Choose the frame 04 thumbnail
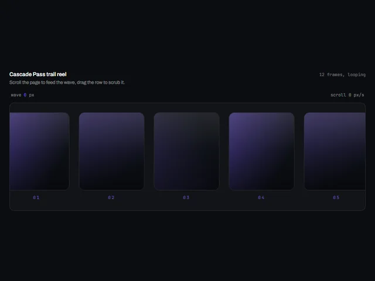The image size is (375, 281). click(261, 151)
